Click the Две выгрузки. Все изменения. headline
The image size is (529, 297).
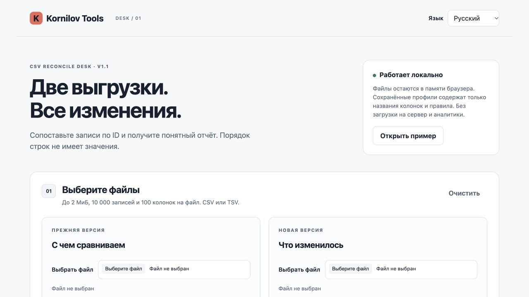tap(105, 99)
